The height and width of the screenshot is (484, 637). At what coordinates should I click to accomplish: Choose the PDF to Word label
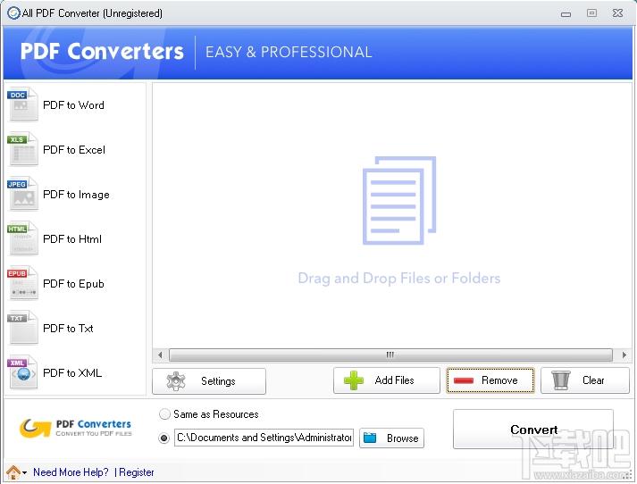[73, 105]
